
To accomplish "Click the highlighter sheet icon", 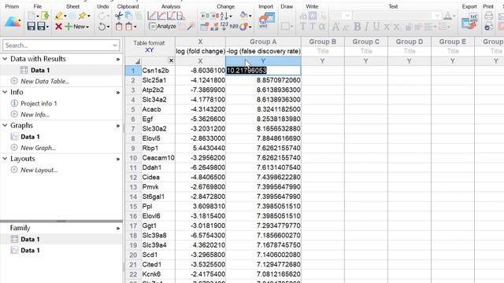I will [x=58, y=16].
